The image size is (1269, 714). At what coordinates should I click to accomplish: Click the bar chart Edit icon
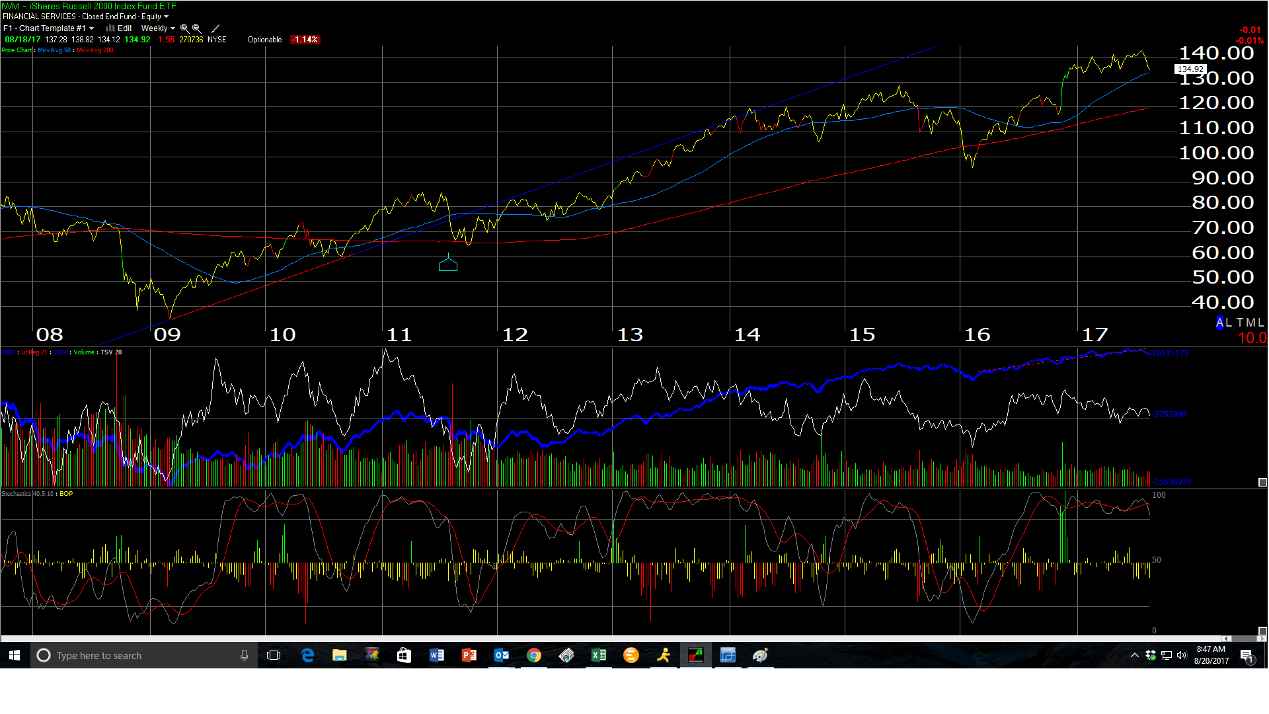(110, 28)
